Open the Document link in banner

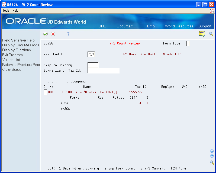point(125,26)
